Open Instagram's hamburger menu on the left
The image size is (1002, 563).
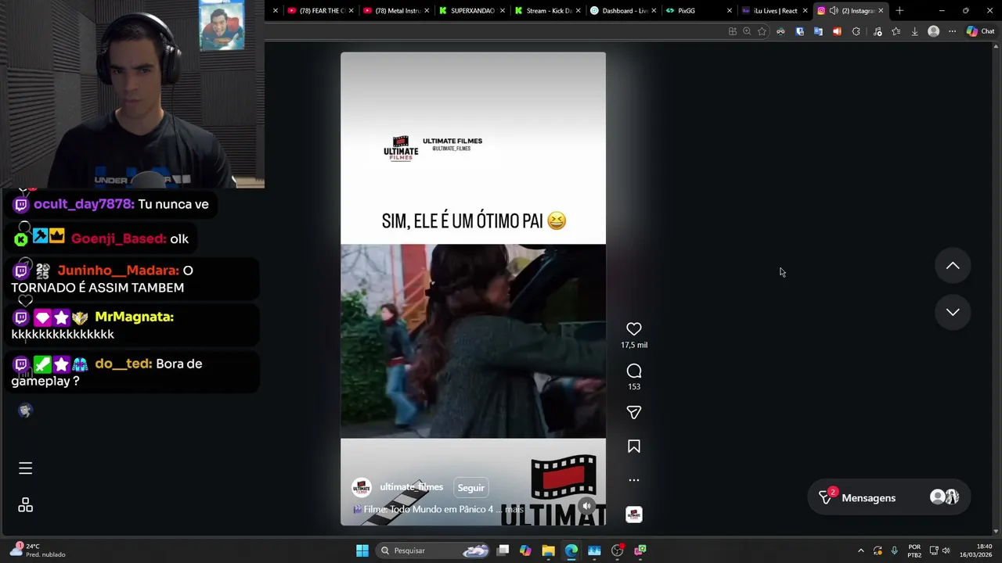25,468
